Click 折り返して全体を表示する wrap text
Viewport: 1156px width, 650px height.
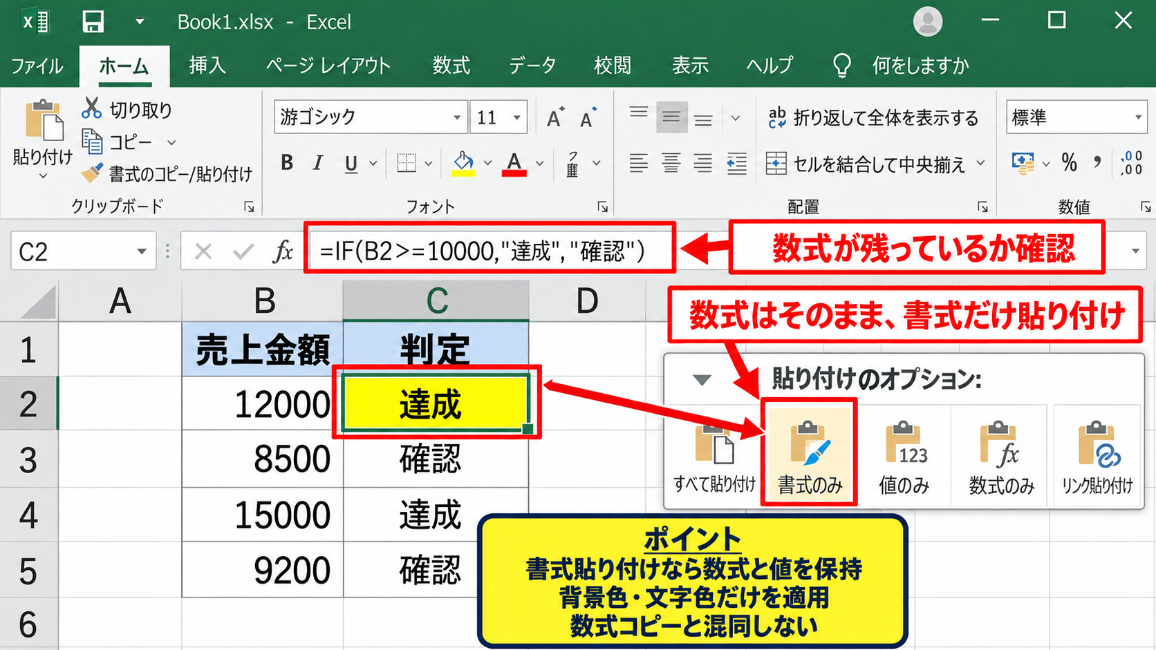pyautogui.click(x=873, y=117)
